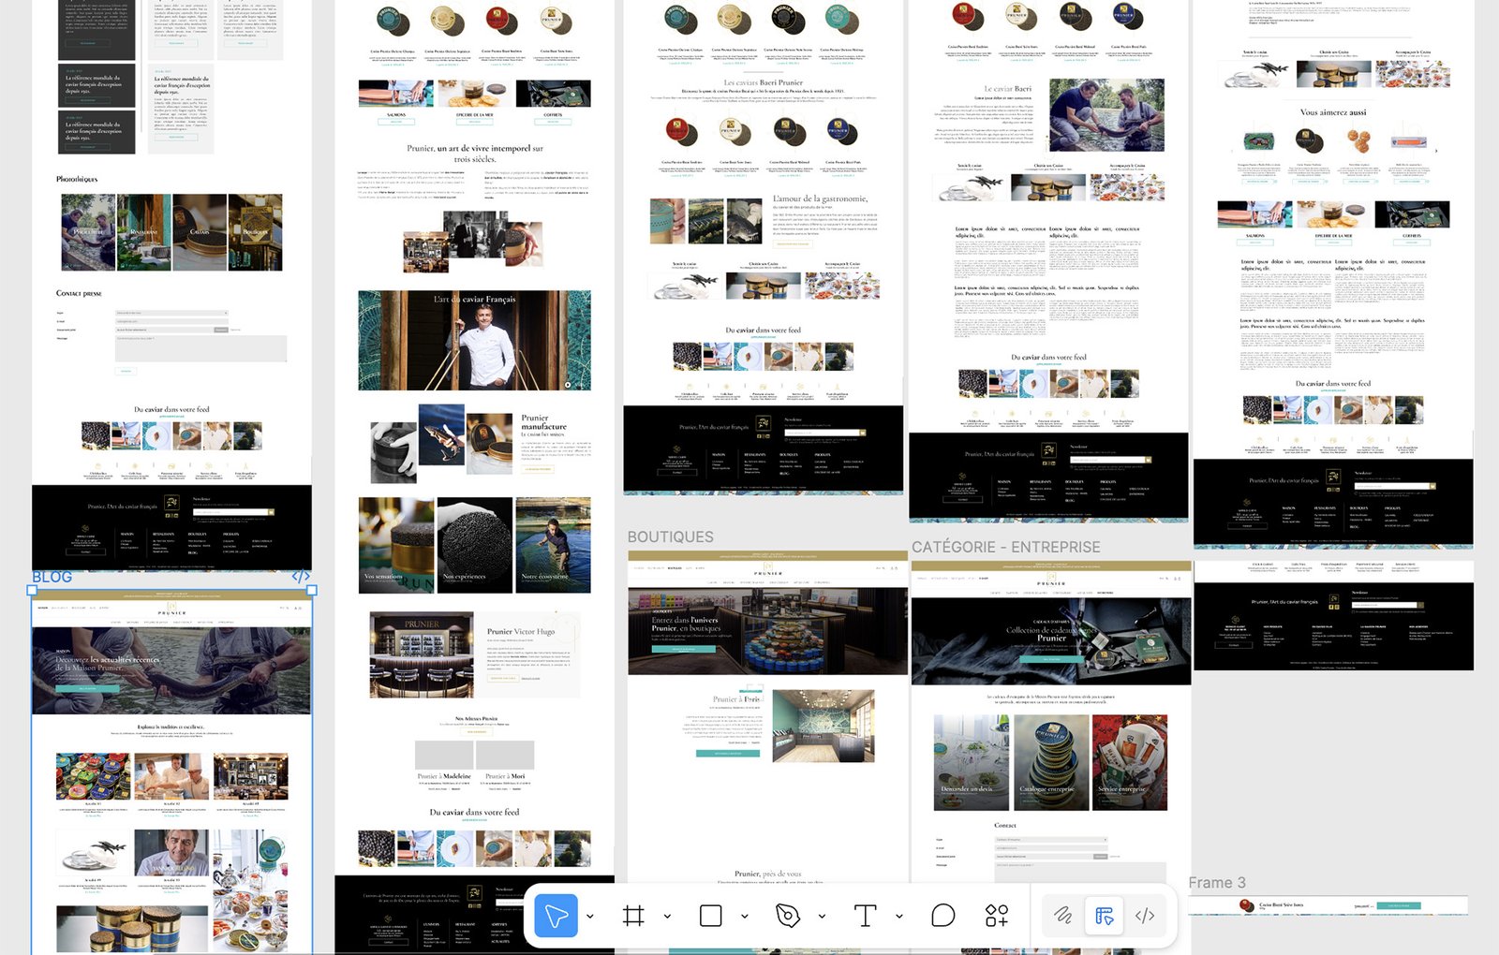Select the Vous aimerez aussi heading

[1333, 112]
